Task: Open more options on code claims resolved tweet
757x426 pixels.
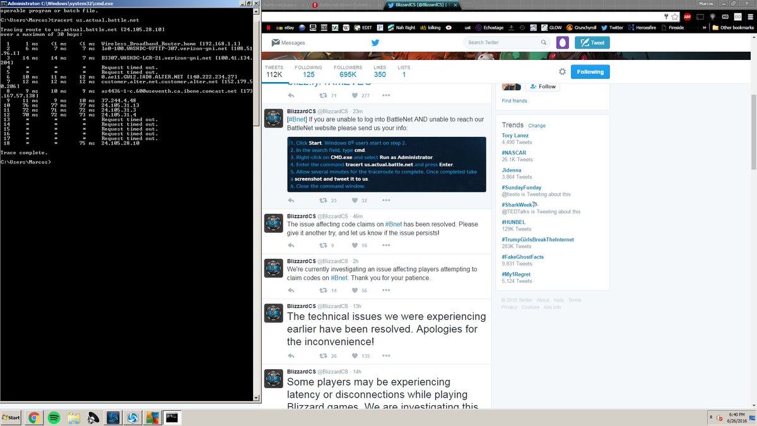Action: click(x=385, y=246)
